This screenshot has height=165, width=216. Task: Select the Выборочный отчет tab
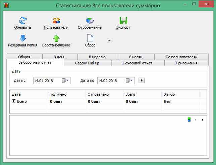coord(35,63)
